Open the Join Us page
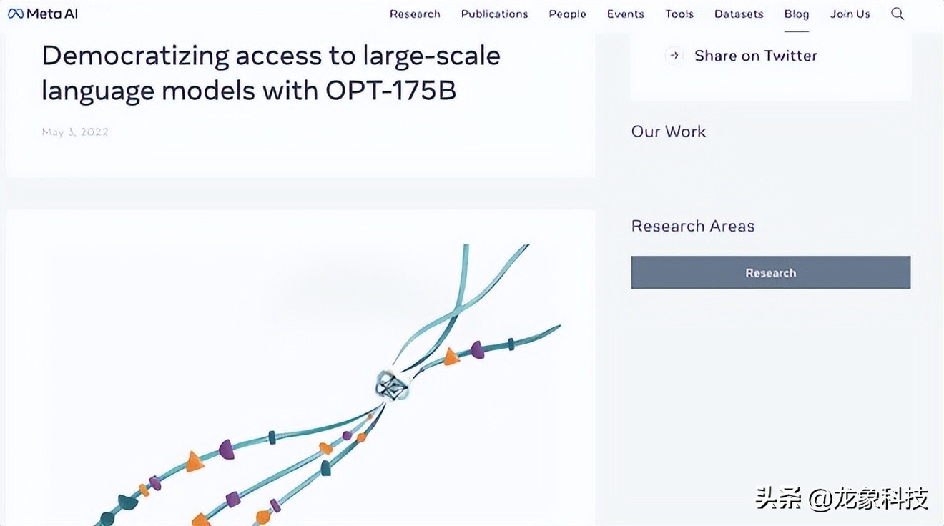 click(x=850, y=14)
